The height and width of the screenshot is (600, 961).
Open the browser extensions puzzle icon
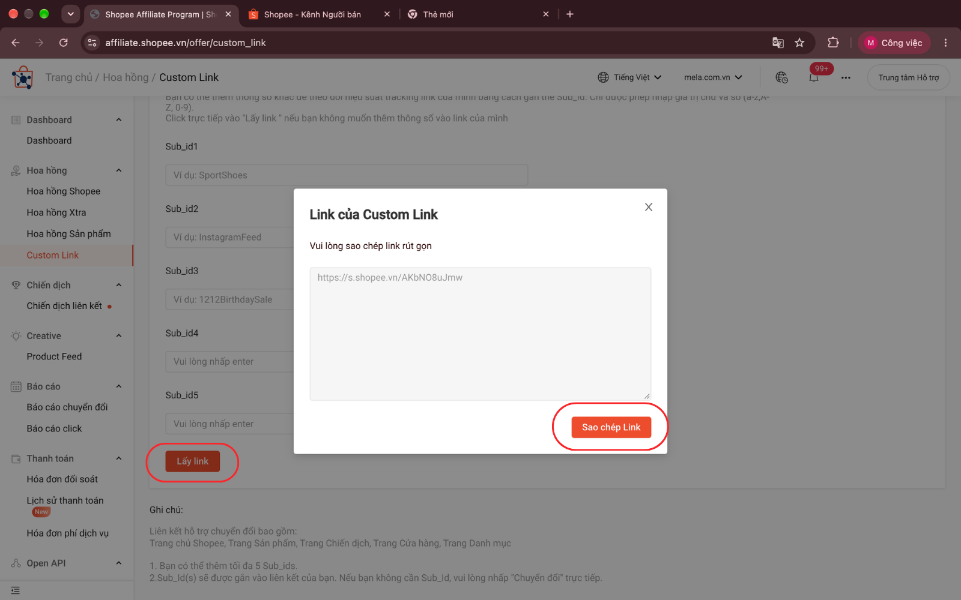(833, 43)
